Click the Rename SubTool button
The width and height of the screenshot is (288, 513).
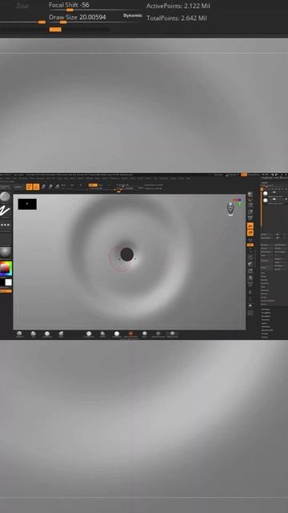[265, 245]
